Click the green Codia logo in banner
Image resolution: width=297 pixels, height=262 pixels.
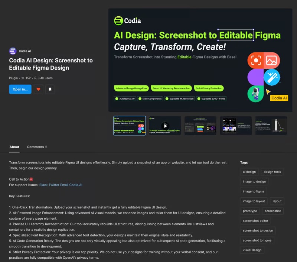pos(127,21)
